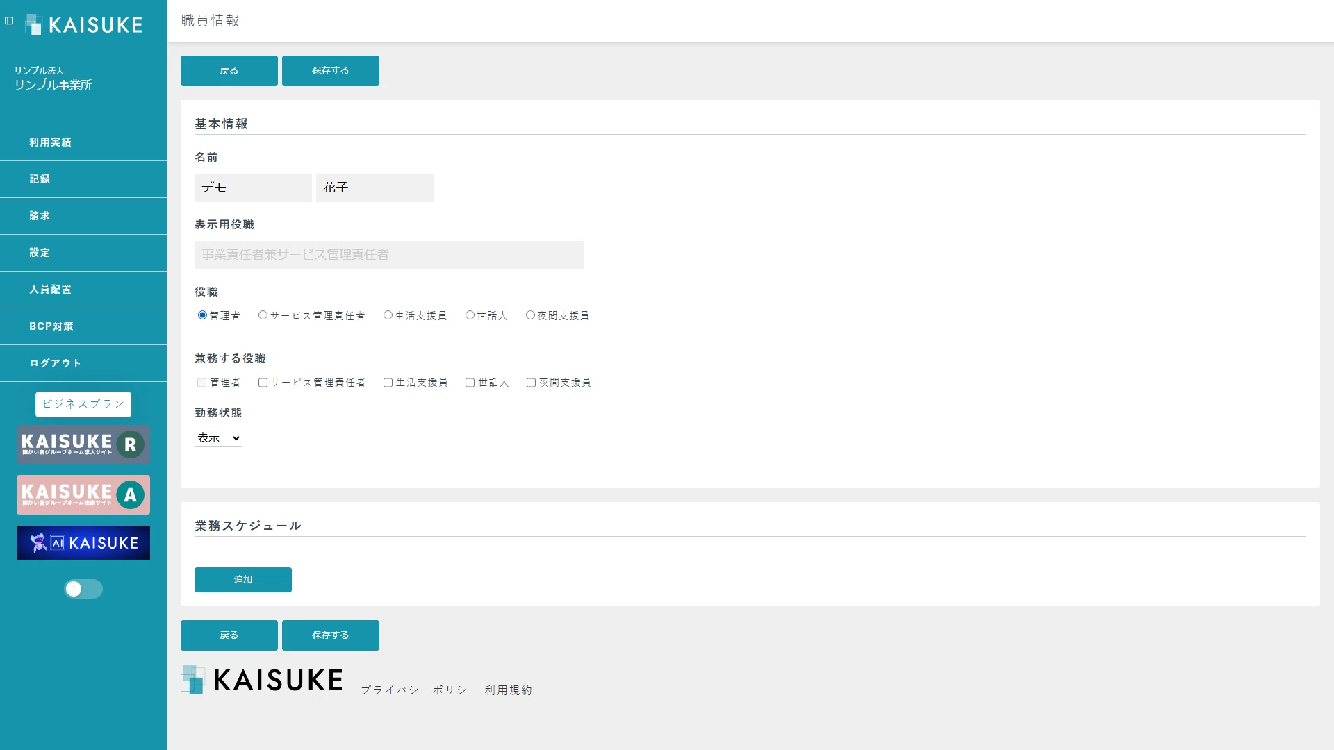This screenshot has width=1334, height=750.
Task: Click the bottom 戻る button
Action: coord(229,635)
